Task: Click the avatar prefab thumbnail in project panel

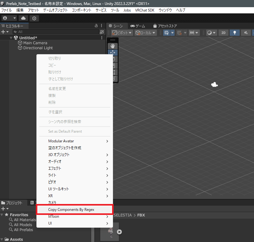Action: (x=110, y=231)
